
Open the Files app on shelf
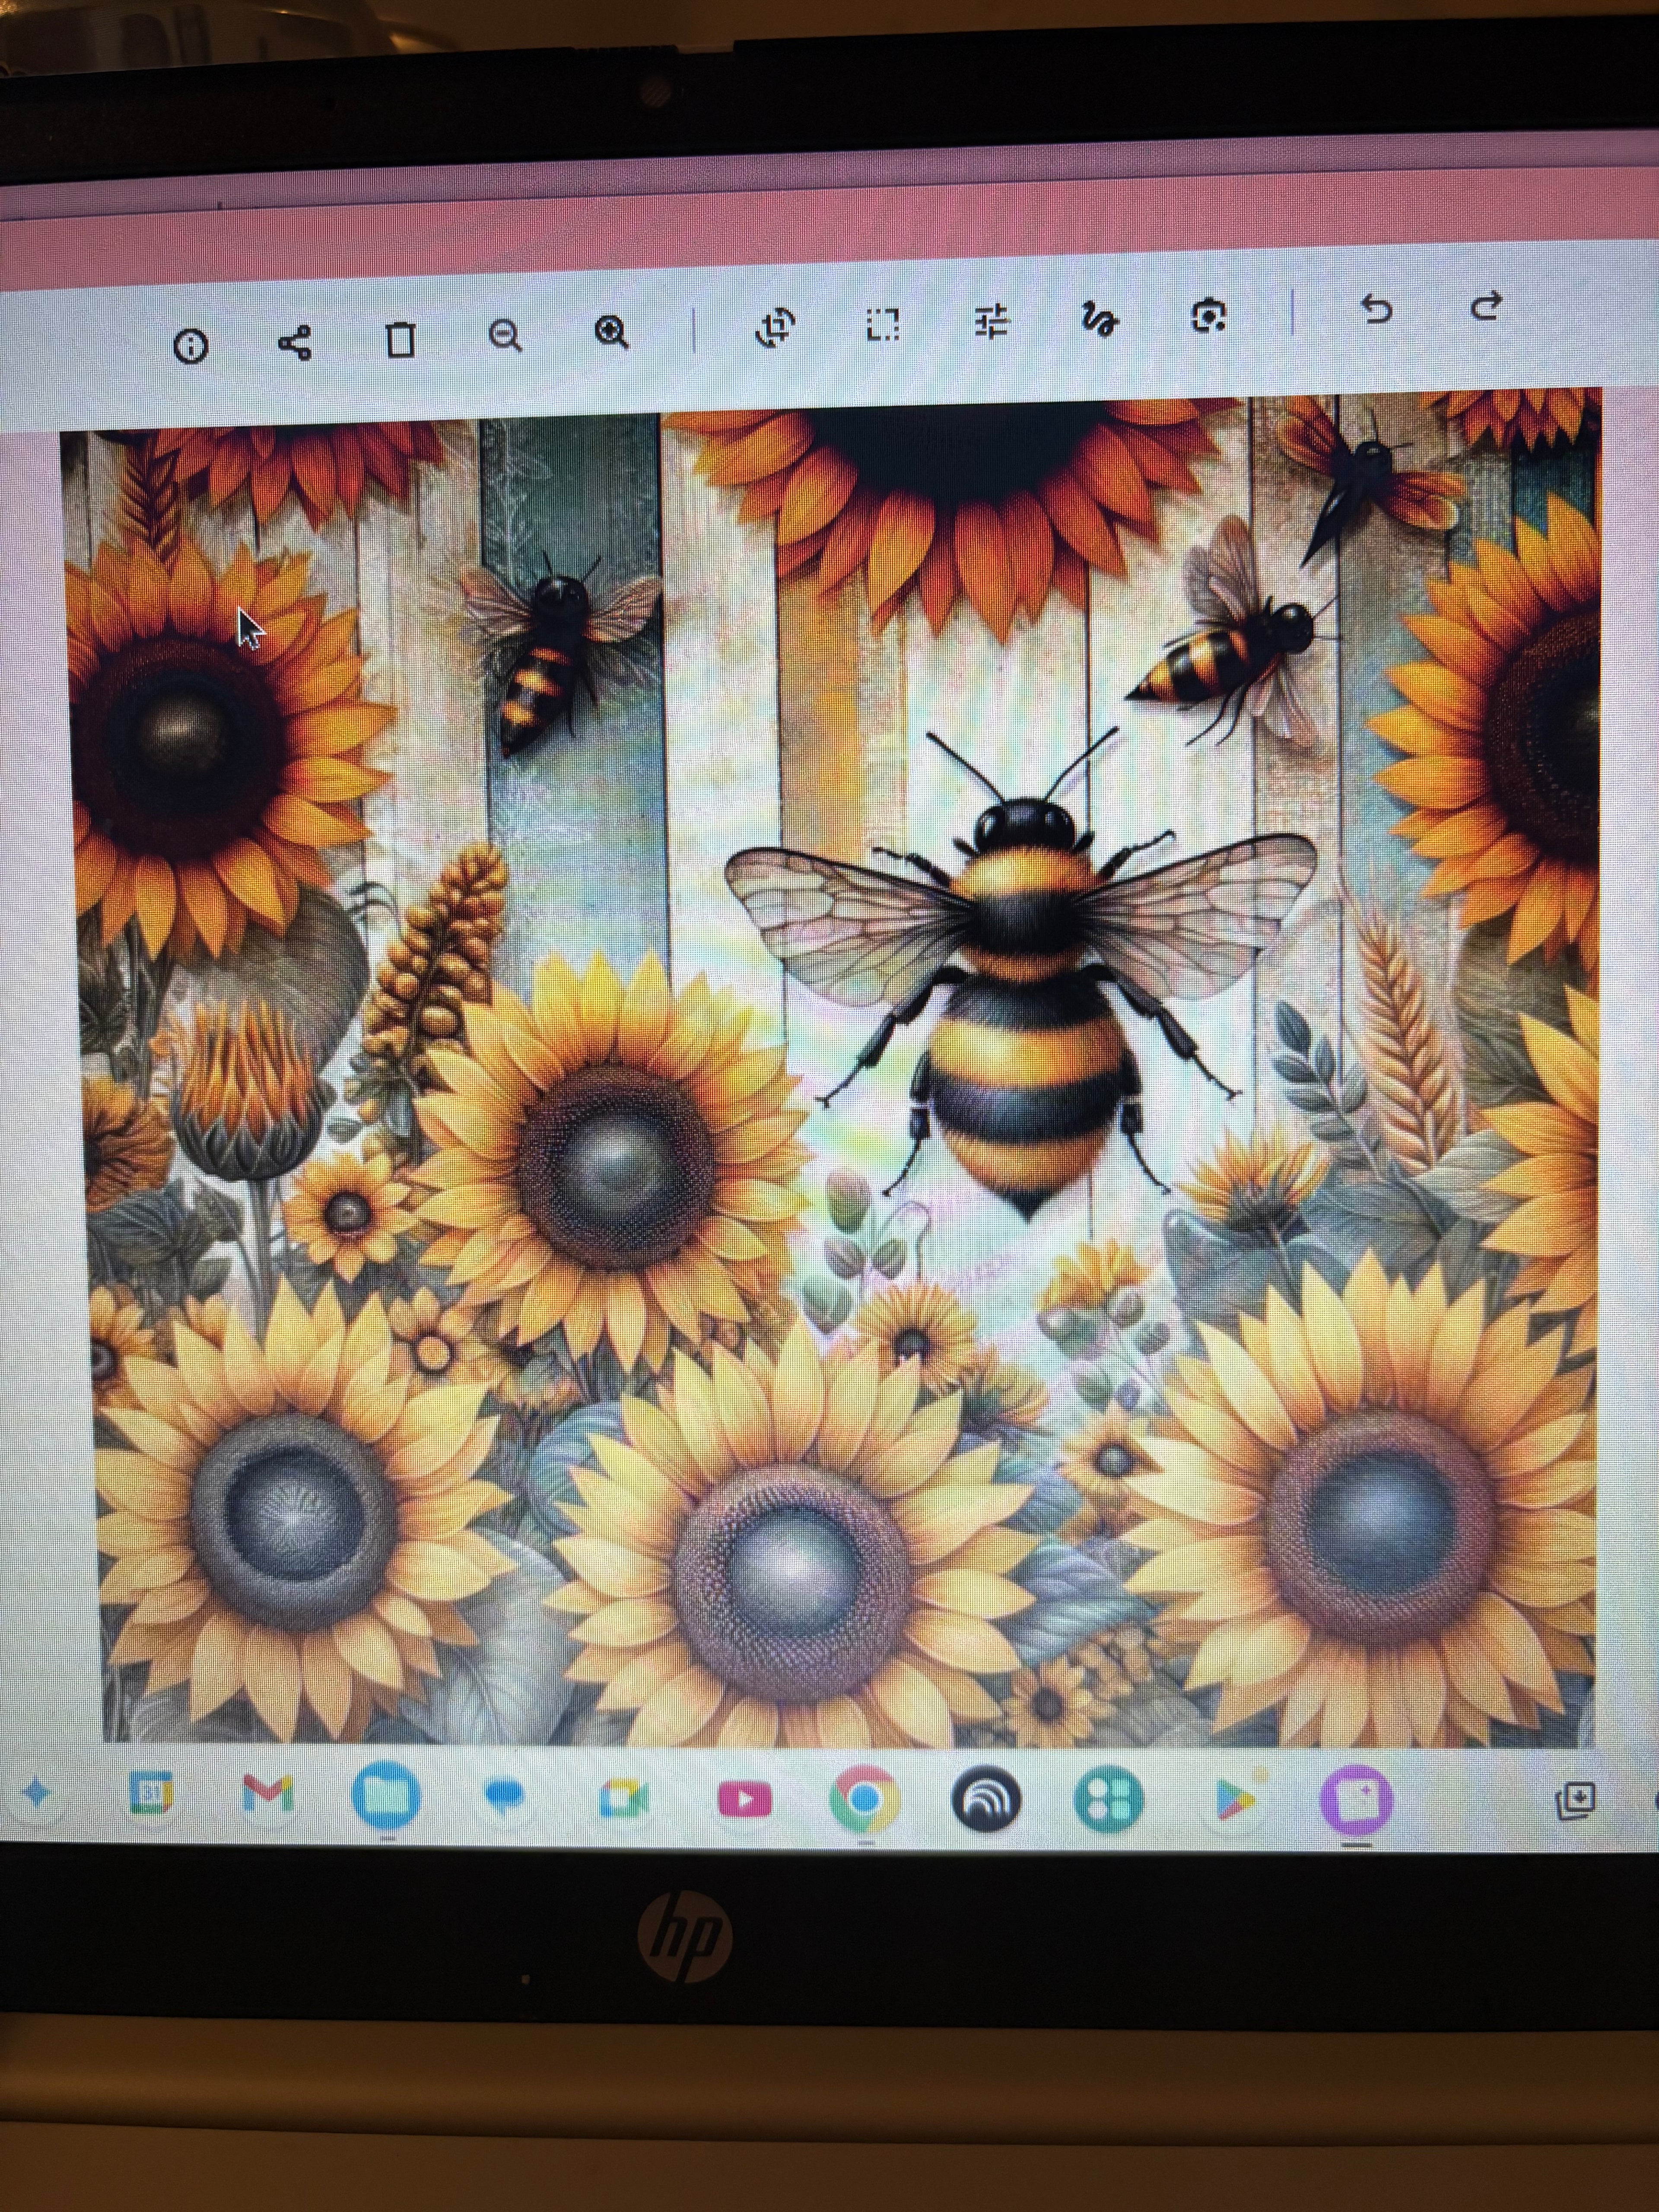pyautogui.click(x=386, y=1796)
